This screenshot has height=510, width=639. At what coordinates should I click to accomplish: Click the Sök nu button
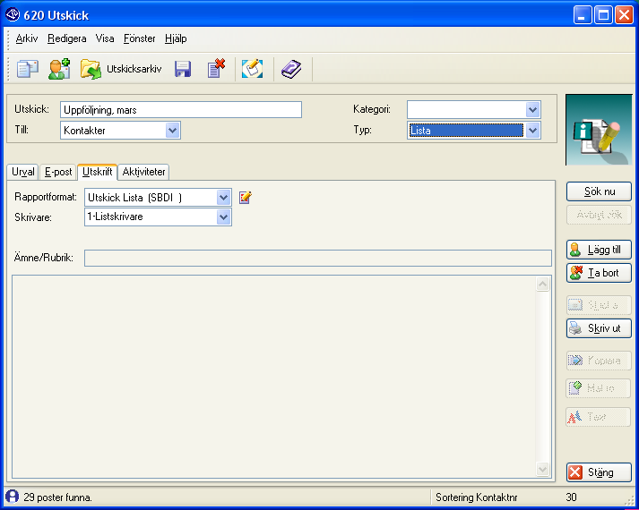coord(599,191)
